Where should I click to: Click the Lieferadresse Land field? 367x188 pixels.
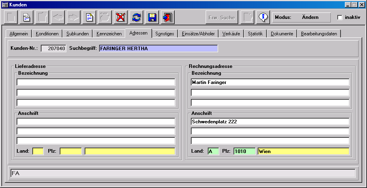[x=38, y=151]
